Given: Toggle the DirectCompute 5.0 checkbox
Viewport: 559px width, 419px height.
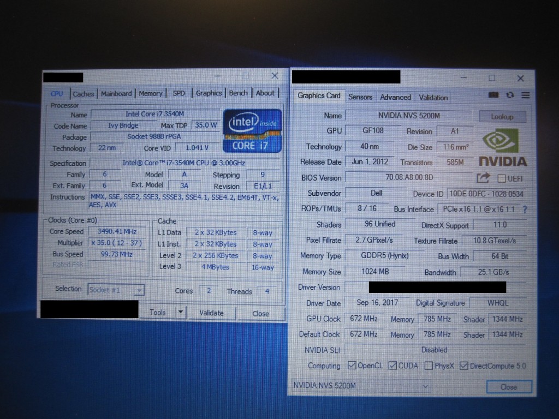Looking at the screenshot, I should (464, 366).
